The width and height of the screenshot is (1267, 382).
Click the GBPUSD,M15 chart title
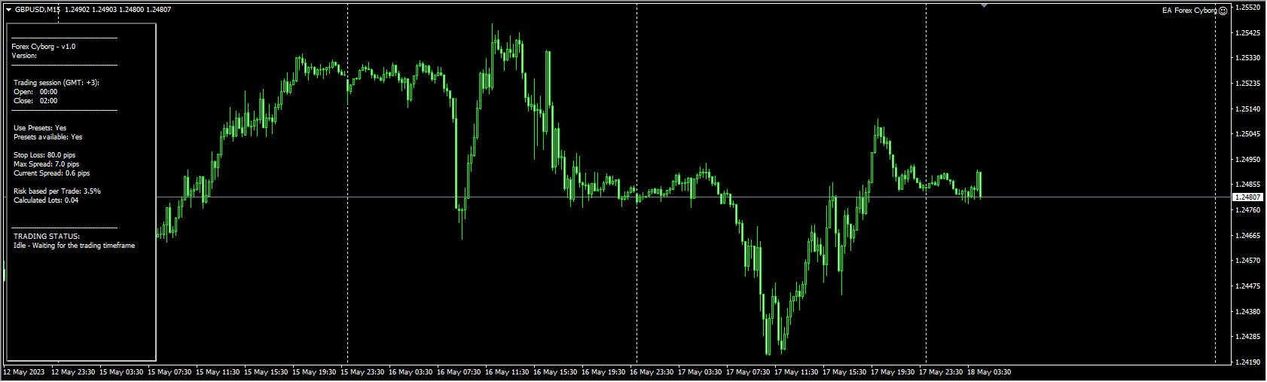[38, 10]
